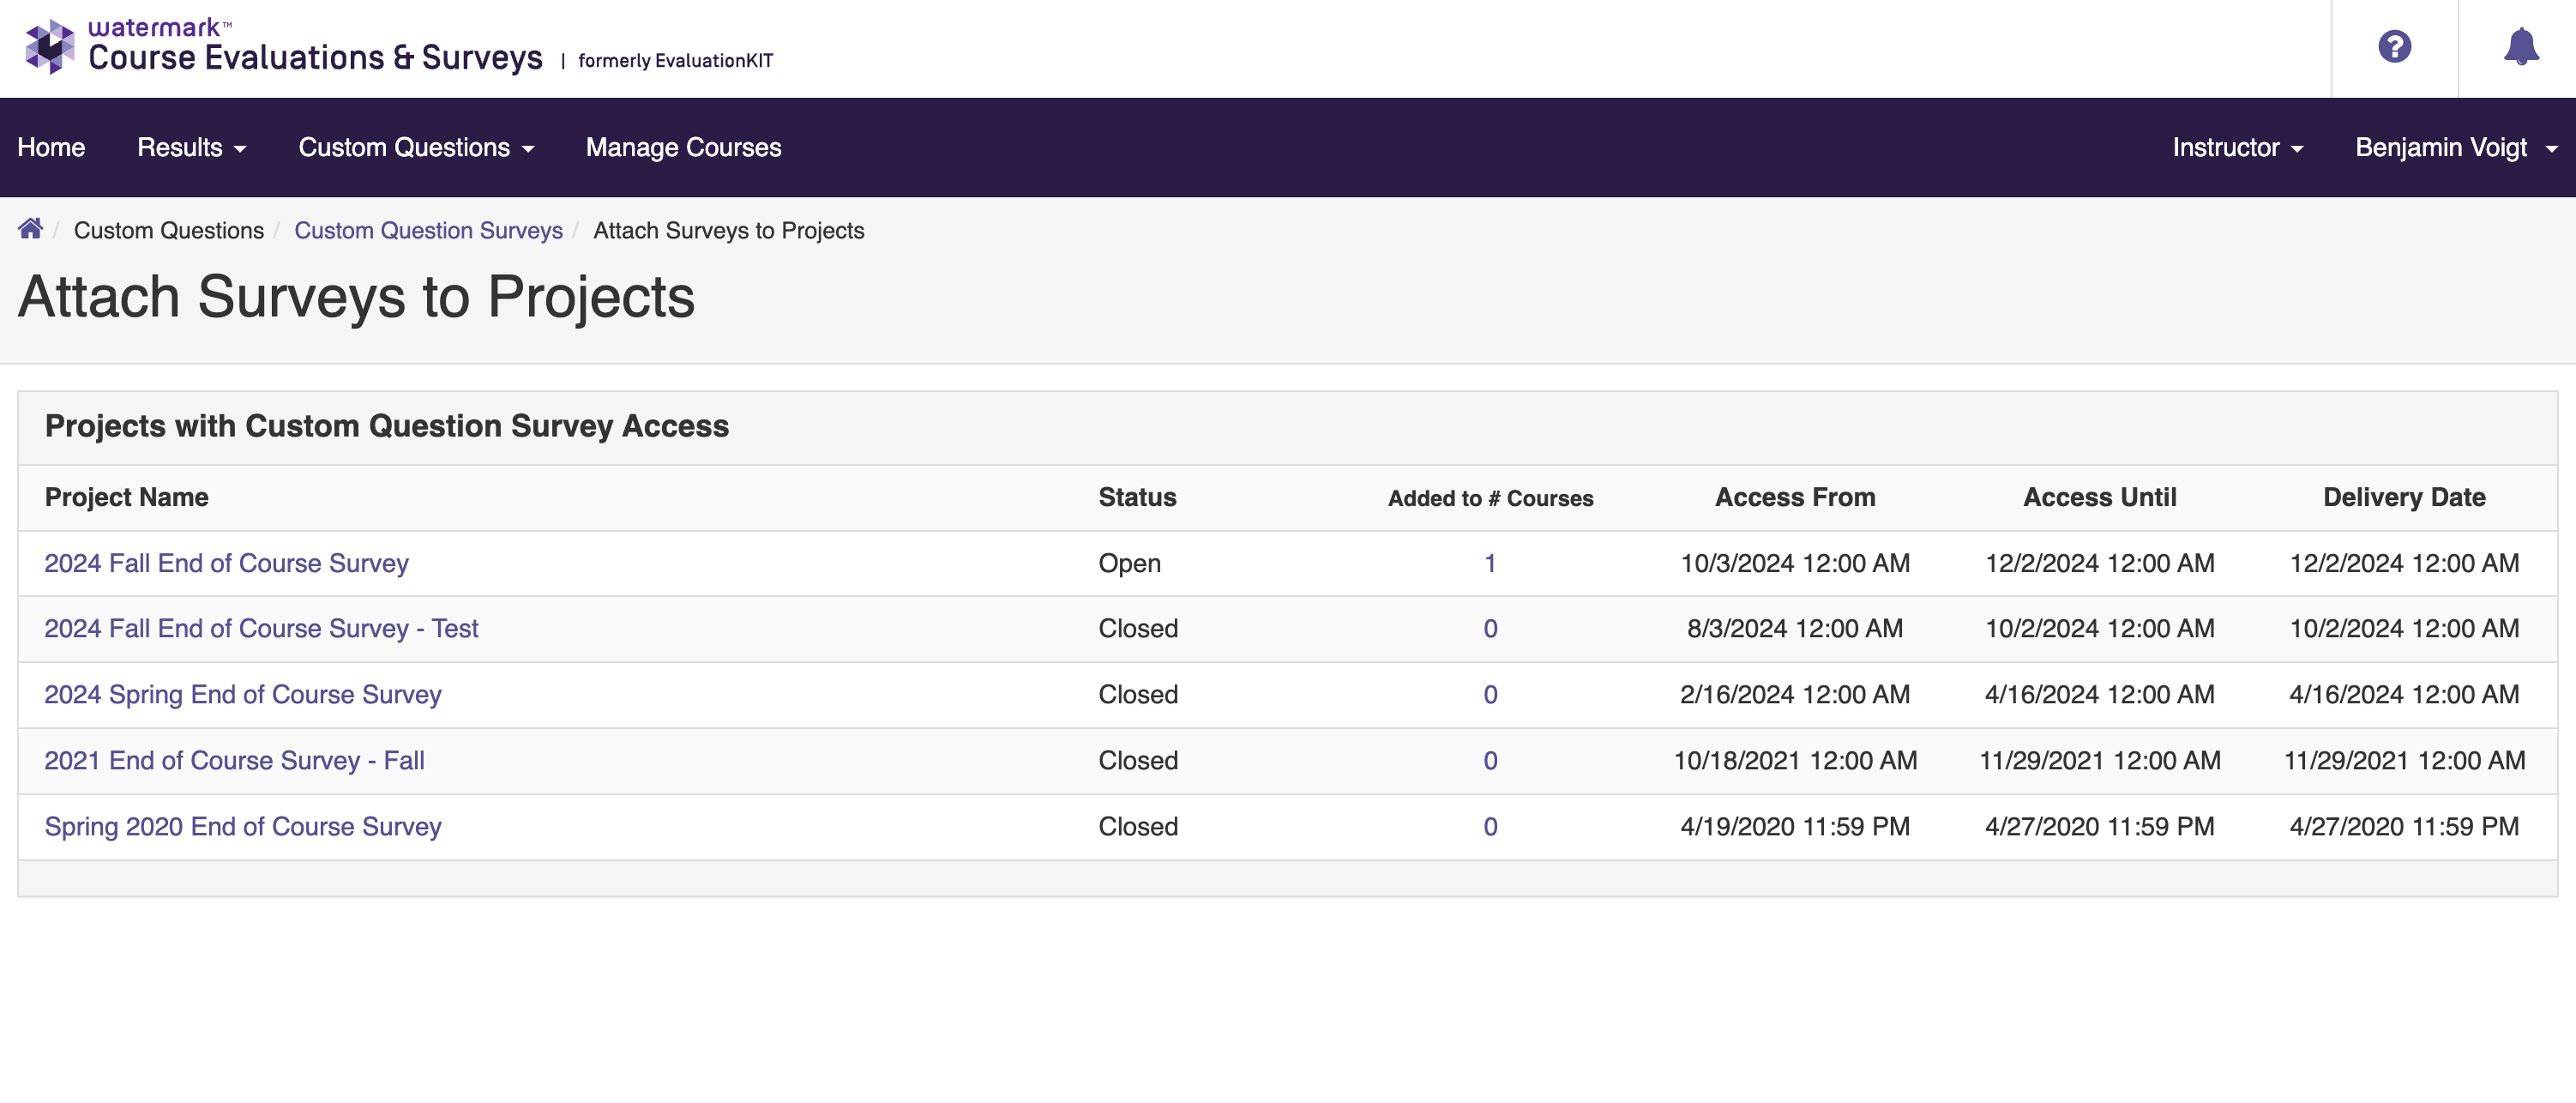2576x1103 pixels.
Task: Open 2024 Fall End of Course Survey
Action: [226, 563]
